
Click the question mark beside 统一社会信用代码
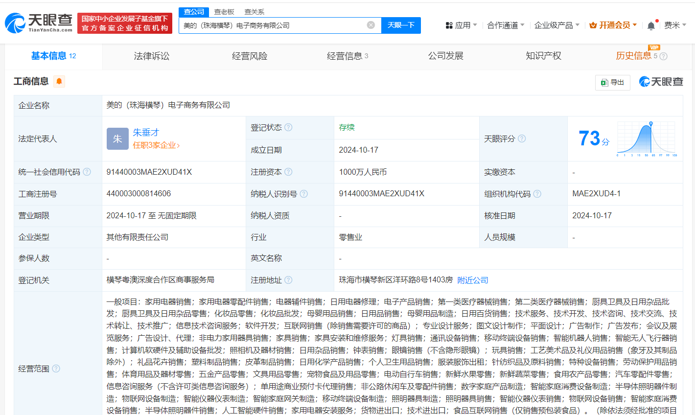coord(87,172)
